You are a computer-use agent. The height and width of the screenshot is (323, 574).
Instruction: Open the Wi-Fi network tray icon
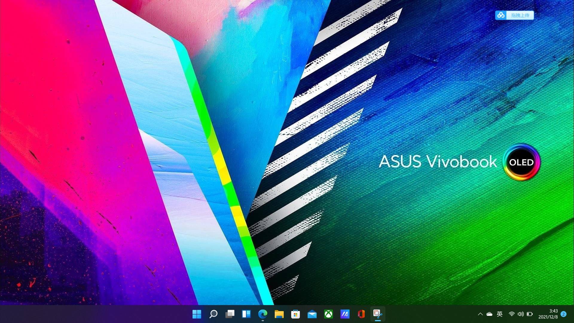(x=512, y=314)
